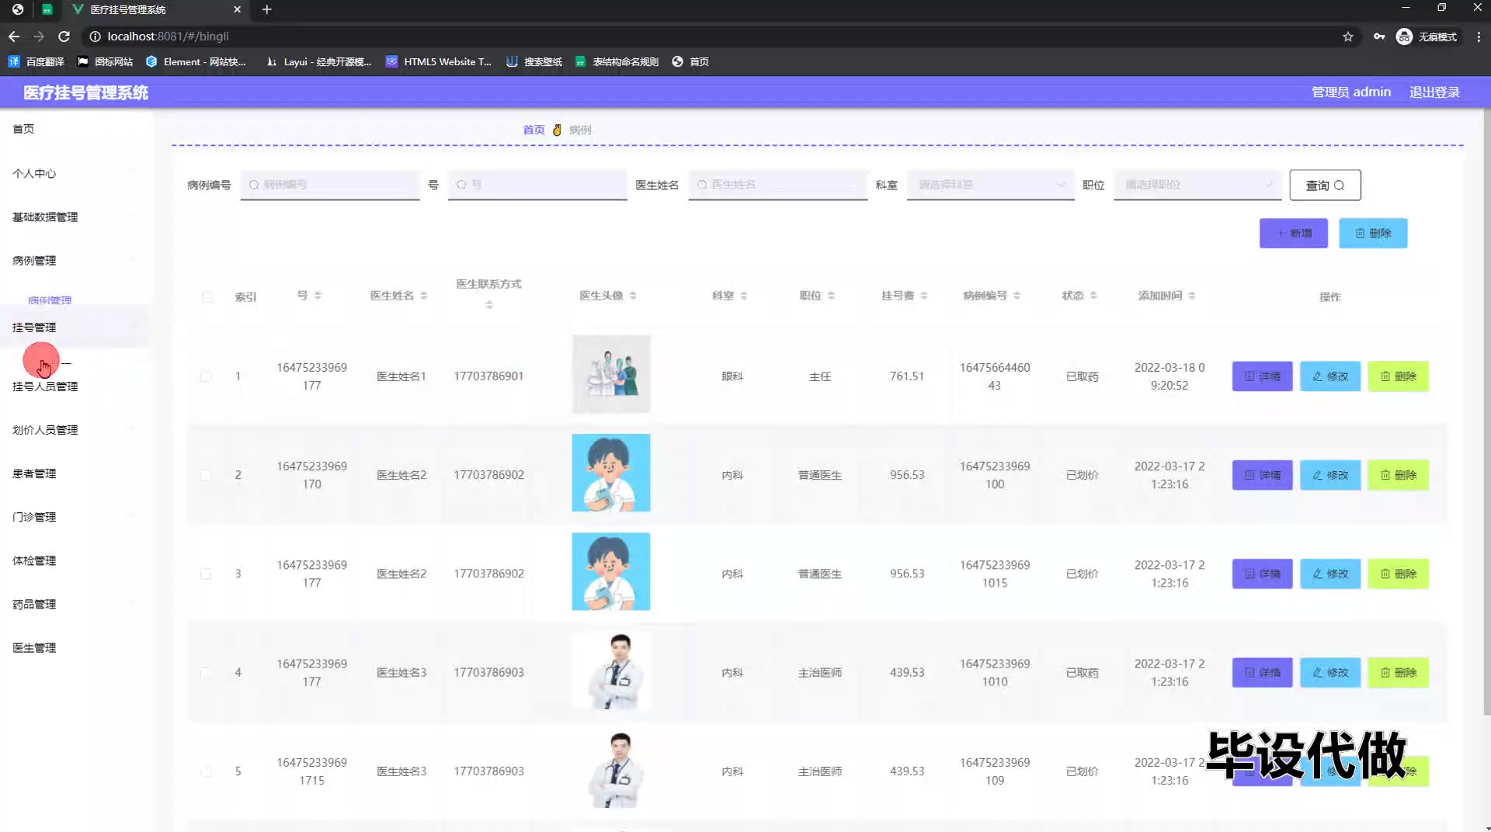Viewport: 1491px width, 832px height.
Task: Toggle the select-all checkbox in table header
Action: point(207,296)
